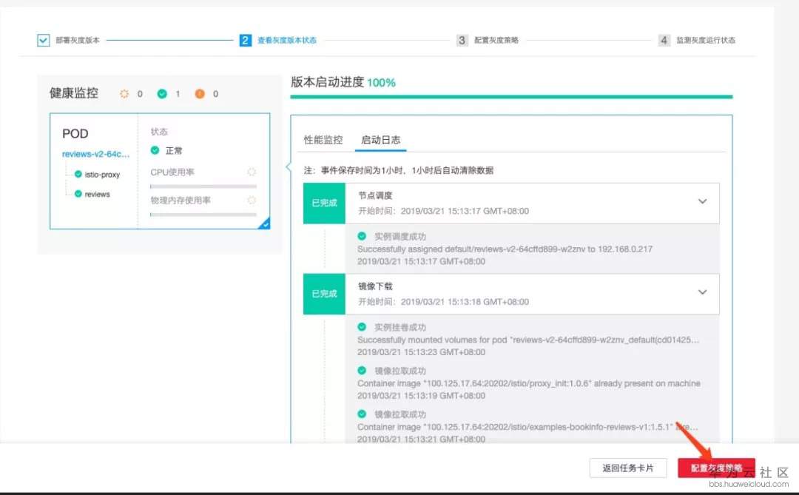Click the "Successfully assigned default/reviews-v2" message
This screenshot has height=495, width=799.
pos(505,249)
